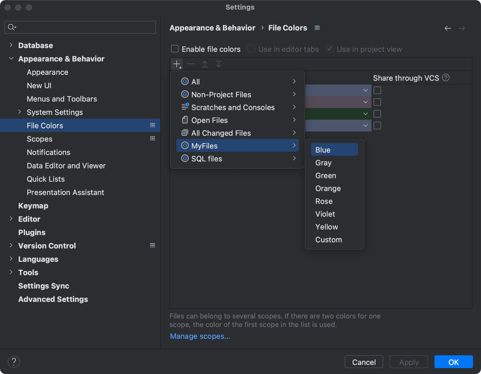This screenshot has height=374, width=481.
Task: Click the move-up arrow in the toolbar
Action: pyautogui.click(x=205, y=64)
